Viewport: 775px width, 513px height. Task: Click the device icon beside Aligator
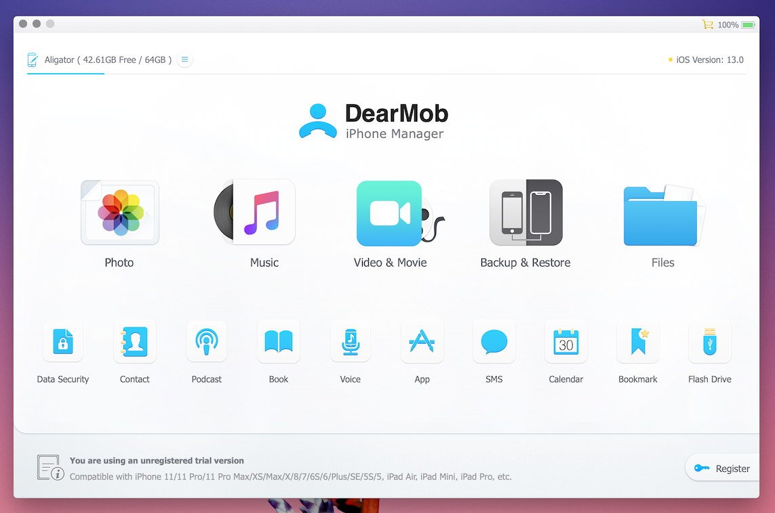[33, 60]
